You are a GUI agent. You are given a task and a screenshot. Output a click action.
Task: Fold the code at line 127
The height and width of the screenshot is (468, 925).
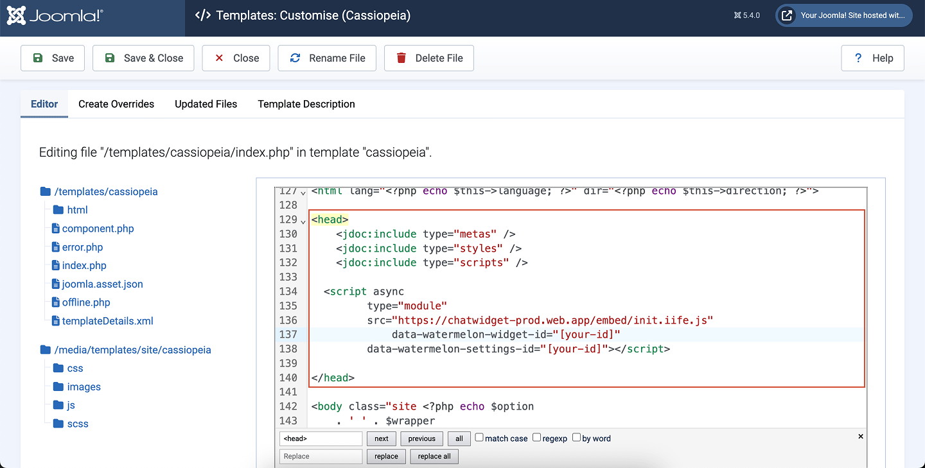tap(303, 193)
